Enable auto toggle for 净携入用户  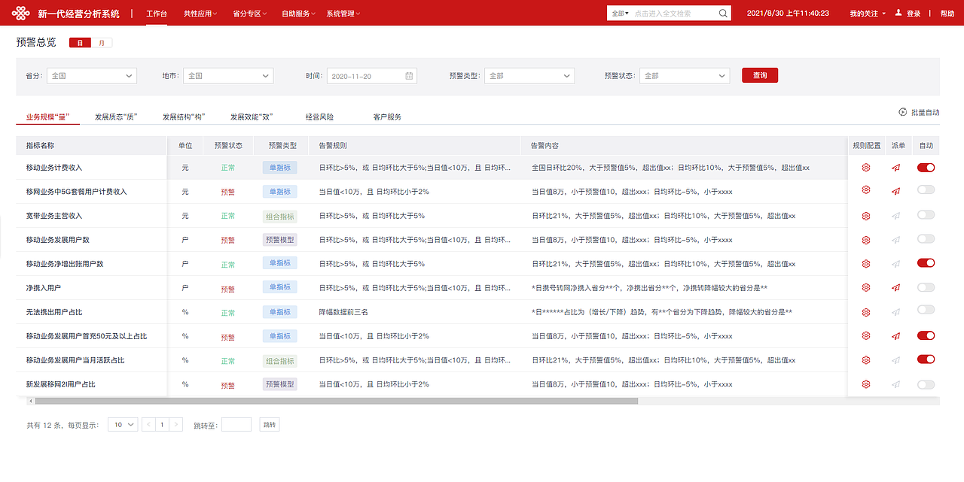point(926,287)
